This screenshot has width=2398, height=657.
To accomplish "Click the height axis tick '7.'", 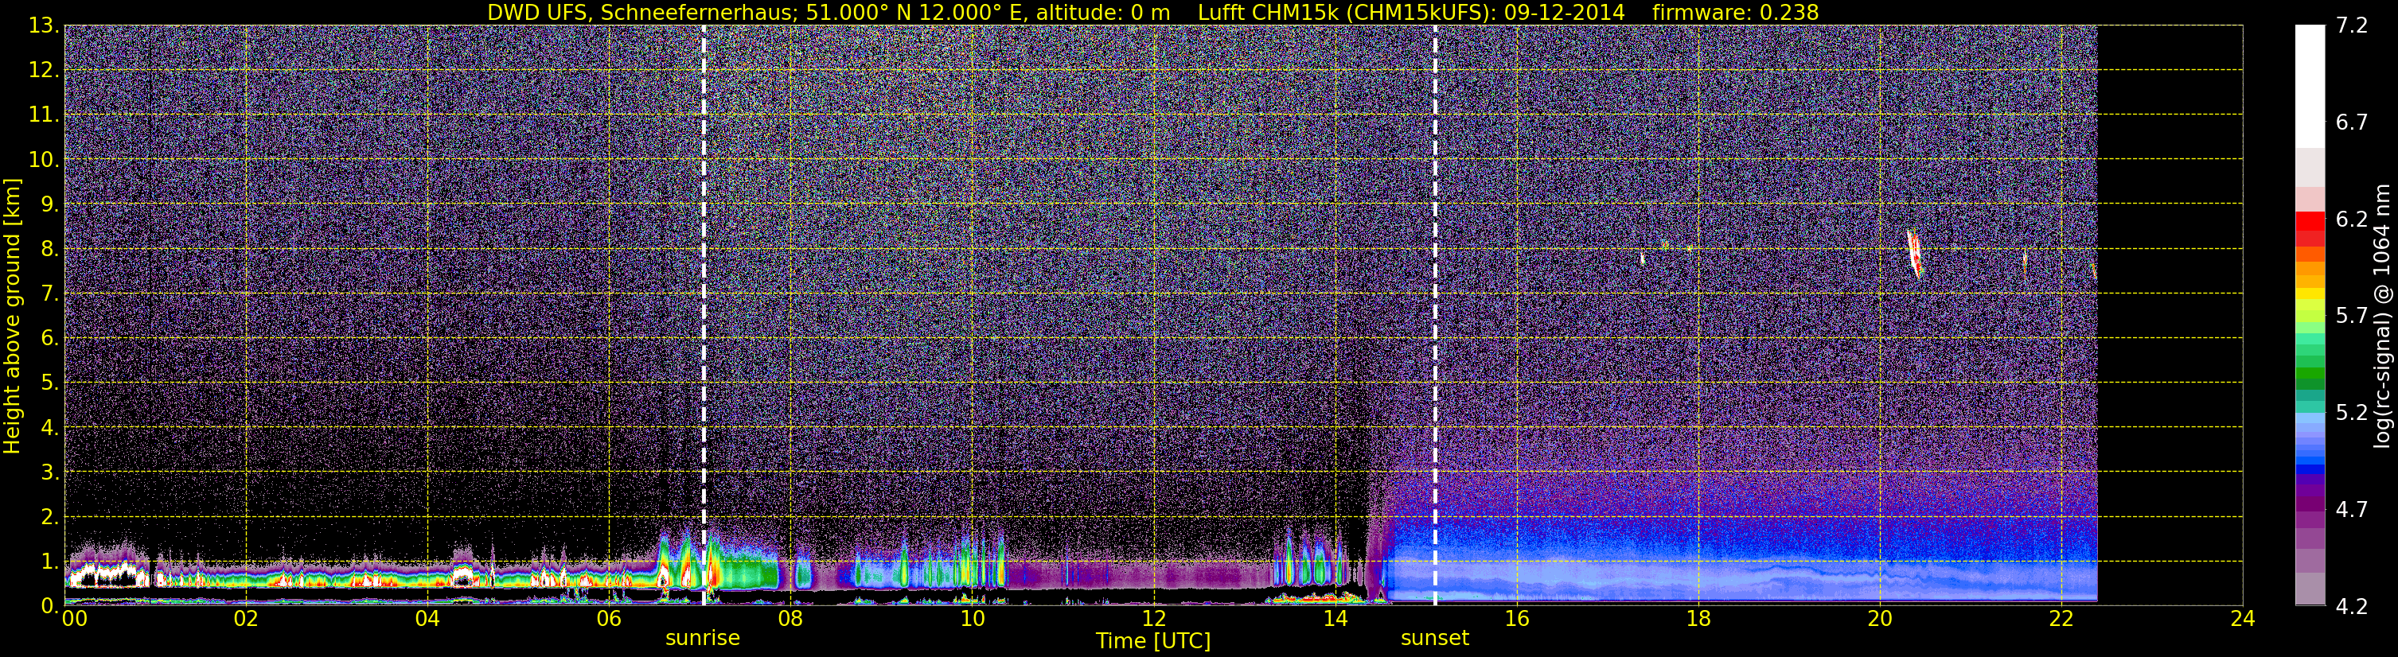I will pyautogui.click(x=49, y=294).
